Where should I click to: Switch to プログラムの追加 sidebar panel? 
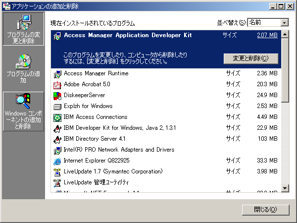pos(23,68)
